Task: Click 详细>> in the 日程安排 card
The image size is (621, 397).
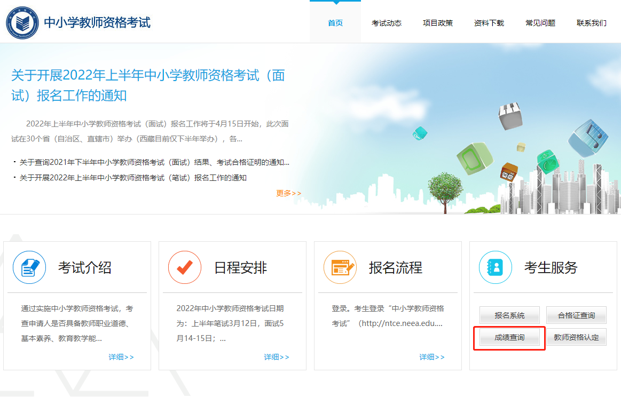Action: pyautogui.click(x=277, y=357)
